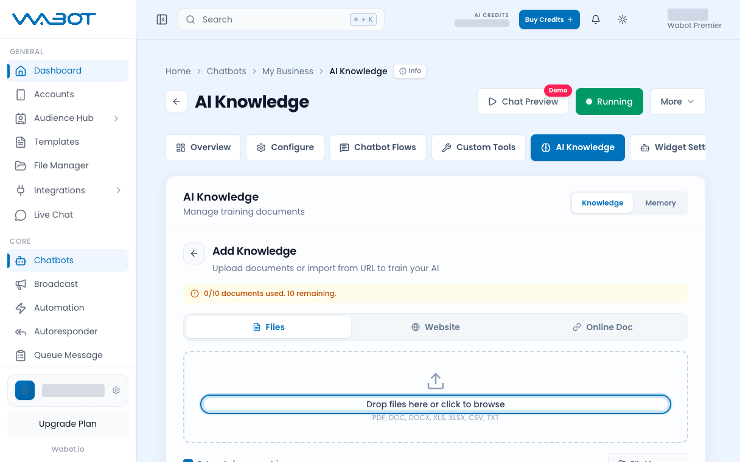Open the Wabot.io footer link
The image size is (740, 462).
68,449
